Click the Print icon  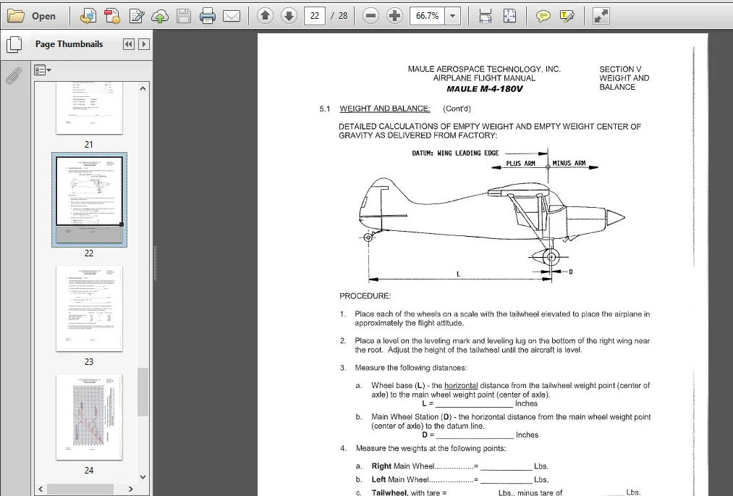[x=207, y=16]
